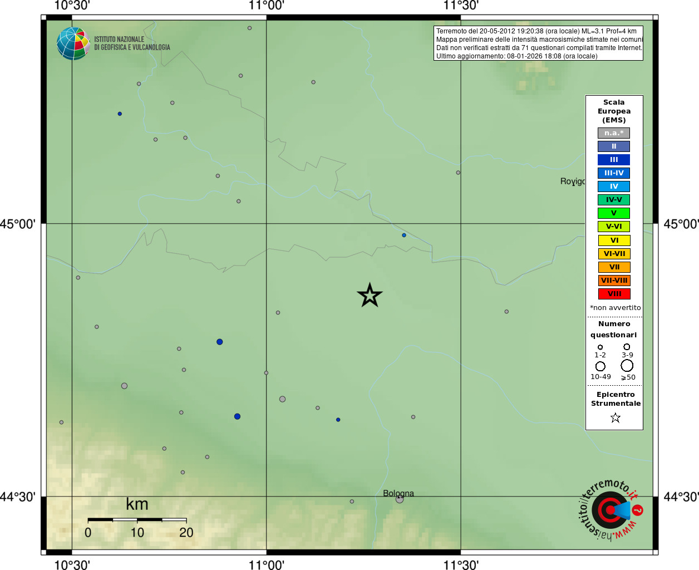Click the Bologna city label
This screenshot has width=699, height=570.
coord(398,494)
